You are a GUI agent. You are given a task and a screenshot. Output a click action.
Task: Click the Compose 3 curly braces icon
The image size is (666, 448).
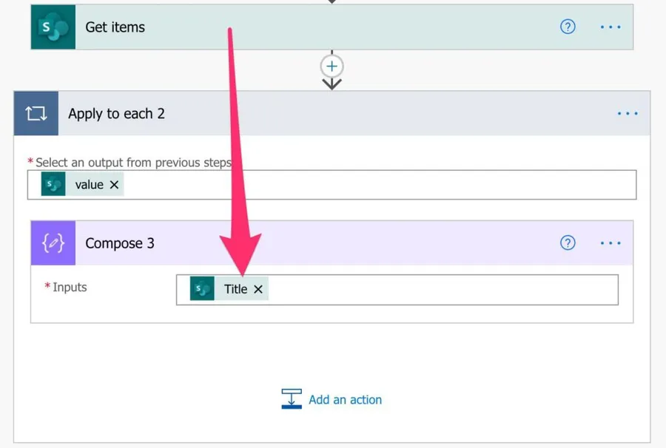click(x=53, y=243)
